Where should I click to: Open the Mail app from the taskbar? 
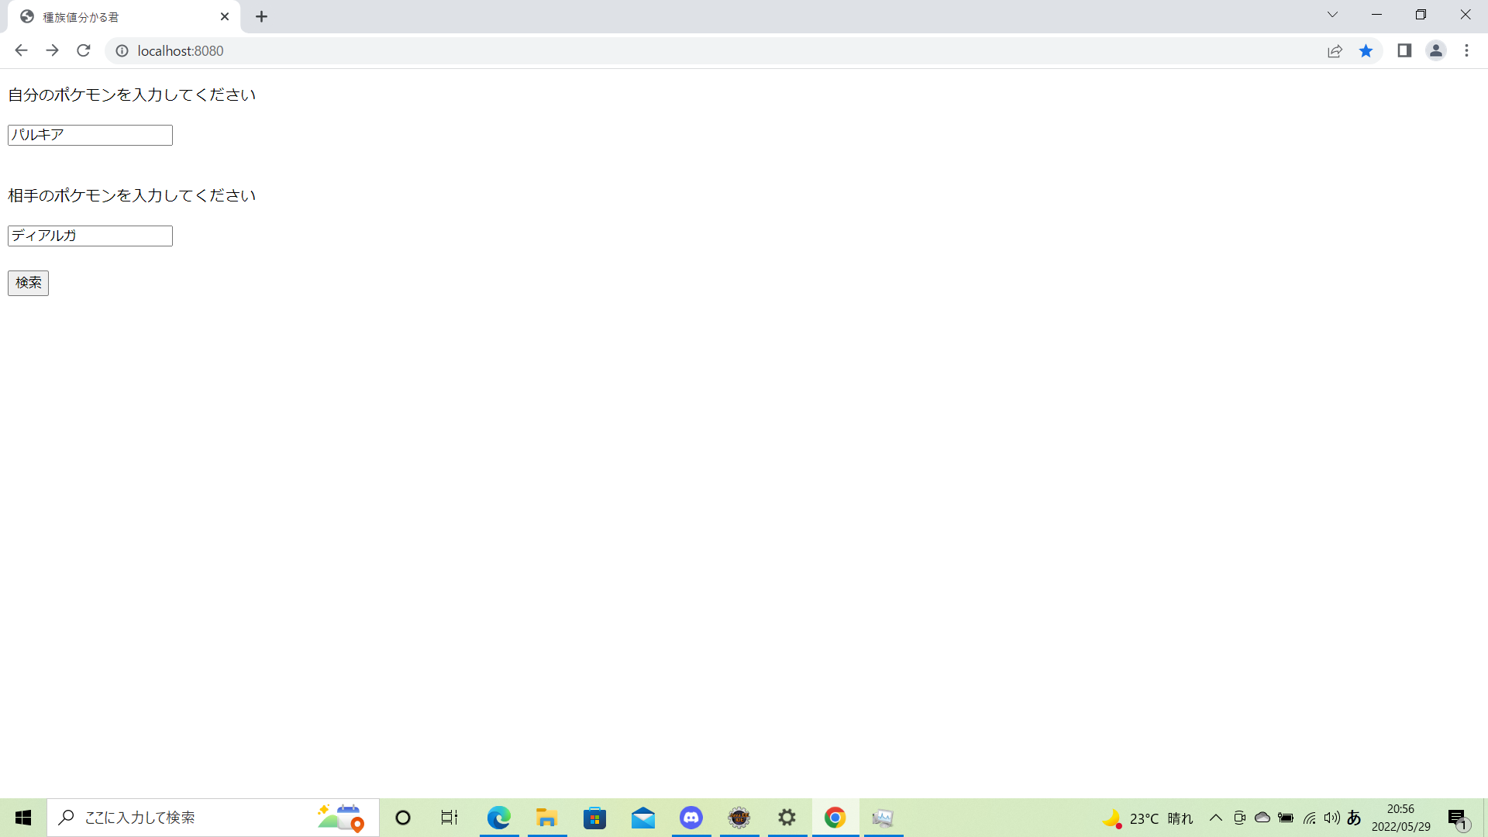[643, 818]
